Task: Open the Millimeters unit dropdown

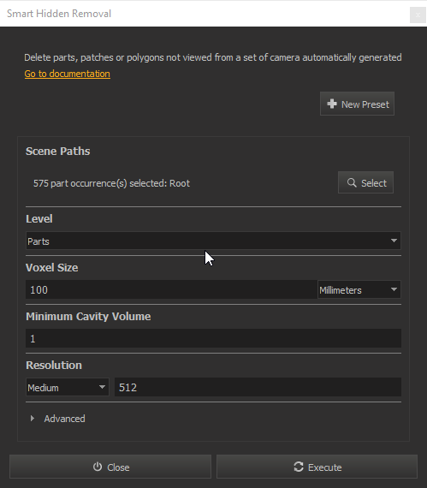Action: pyautogui.click(x=359, y=289)
